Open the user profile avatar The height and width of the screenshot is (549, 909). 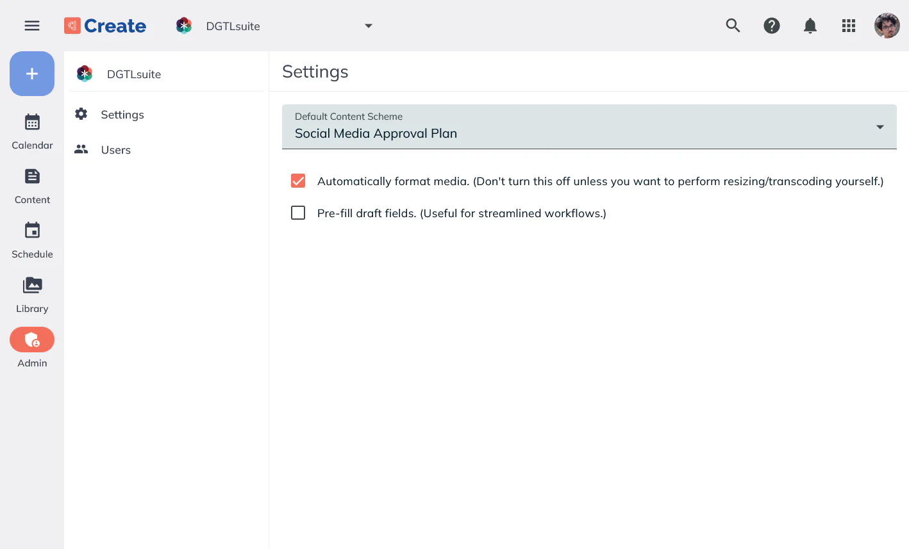pyautogui.click(x=887, y=26)
